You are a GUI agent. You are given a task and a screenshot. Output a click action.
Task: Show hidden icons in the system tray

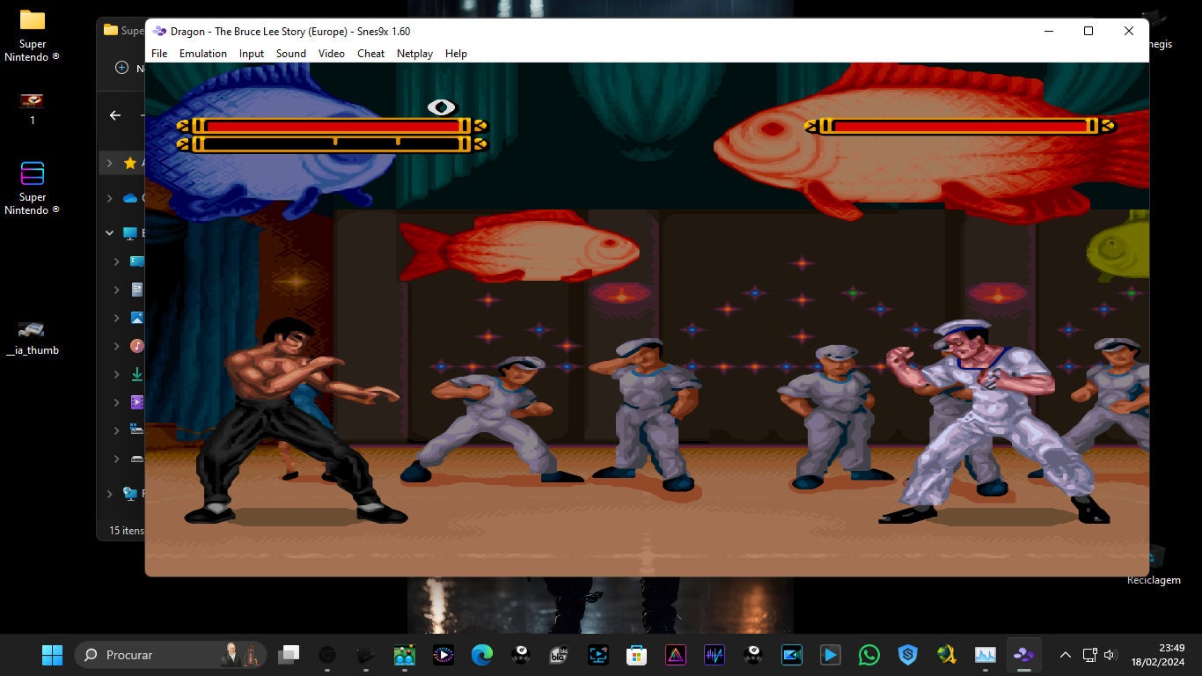pyautogui.click(x=1064, y=655)
